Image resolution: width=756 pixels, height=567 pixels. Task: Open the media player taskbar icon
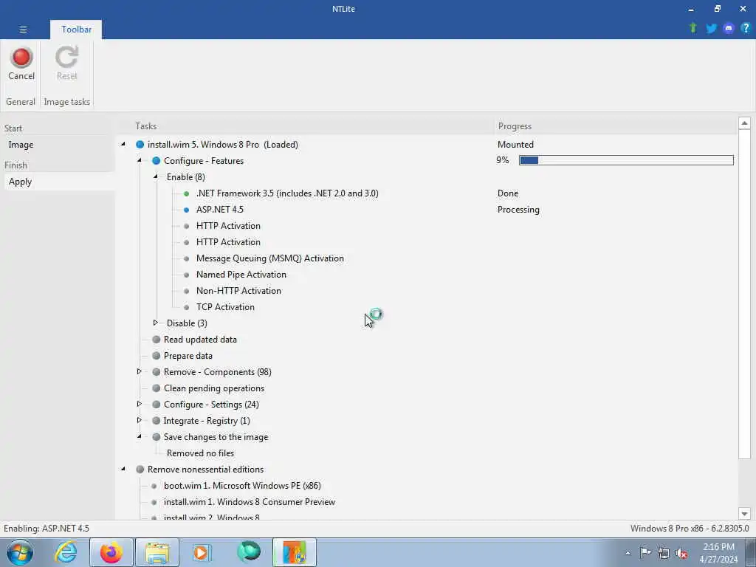point(202,552)
